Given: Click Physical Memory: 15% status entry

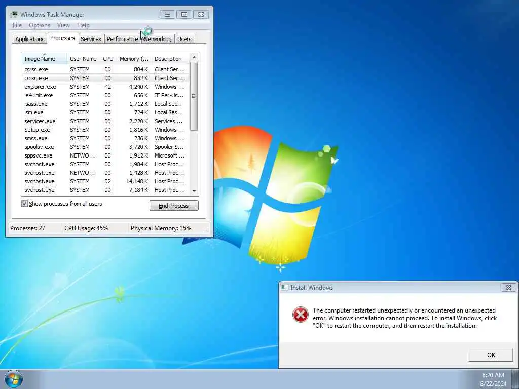Looking at the screenshot, I should (161, 228).
